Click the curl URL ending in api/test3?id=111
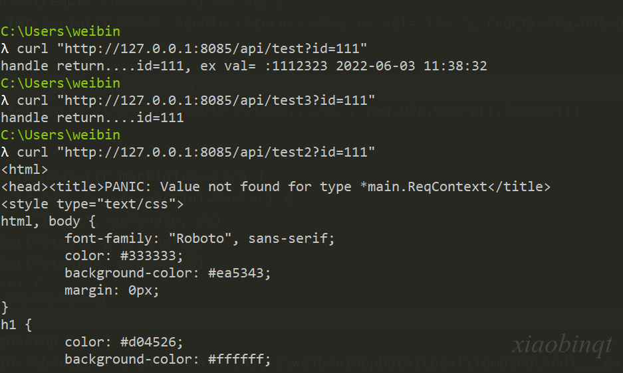 (x=216, y=100)
